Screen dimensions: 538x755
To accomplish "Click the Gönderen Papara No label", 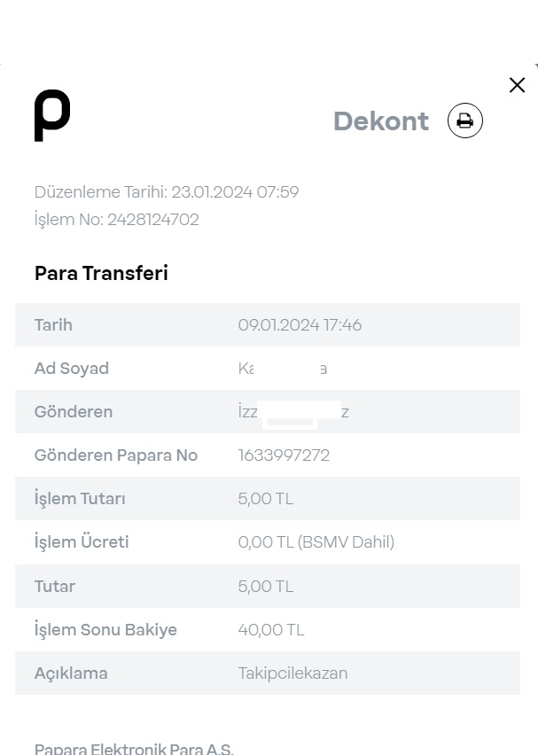I will (x=115, y=455).
